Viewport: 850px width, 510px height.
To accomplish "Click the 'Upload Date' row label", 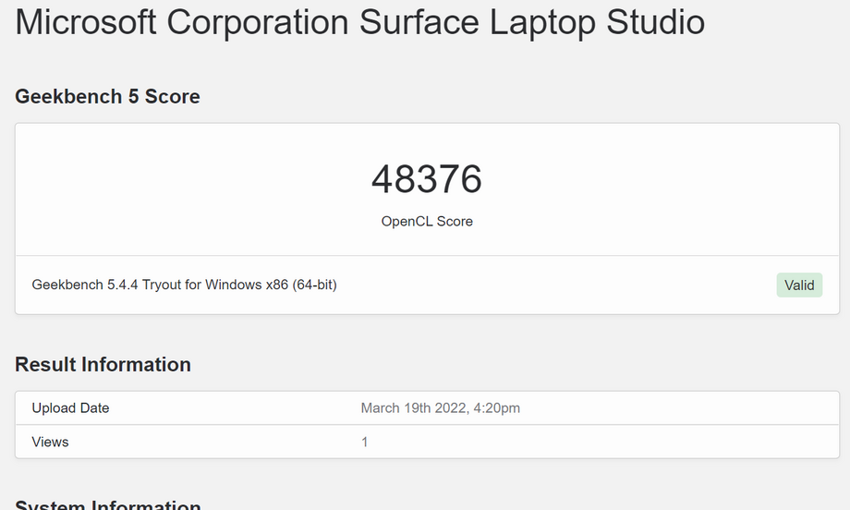I will 70,408.
